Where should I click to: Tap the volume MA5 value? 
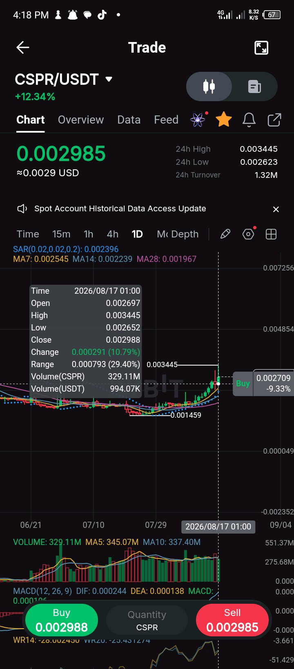[x=112, y=542]
